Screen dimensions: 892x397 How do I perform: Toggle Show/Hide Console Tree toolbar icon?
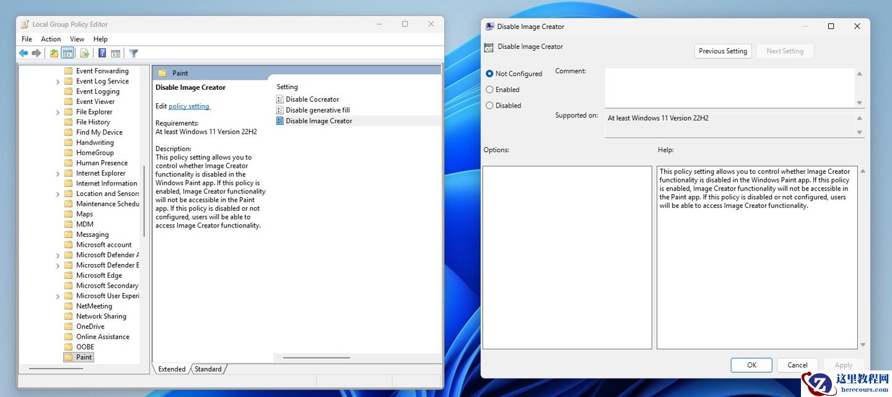pyautogui.click(x=68, y=53)
